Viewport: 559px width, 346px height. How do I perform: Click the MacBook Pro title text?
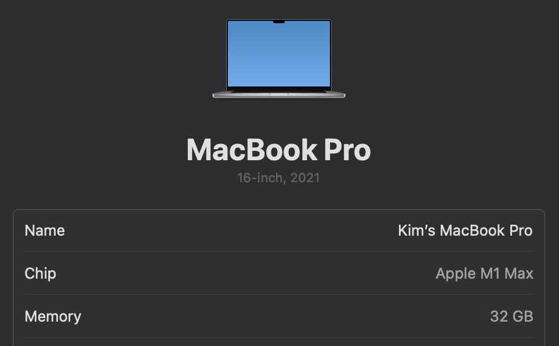coord(279,150)
